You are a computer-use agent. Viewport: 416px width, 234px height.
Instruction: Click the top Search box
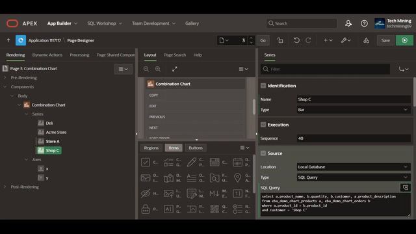click(302, 23)
